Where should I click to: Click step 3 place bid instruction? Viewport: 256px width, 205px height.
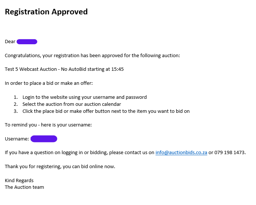click(106, 111)
